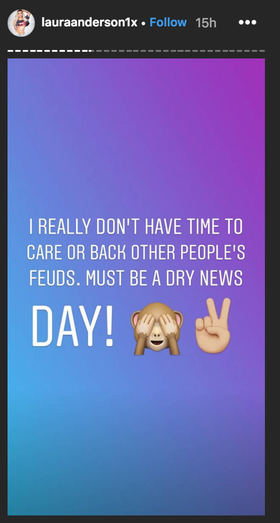Click the dark header bar between 15h and dots
The height and width of the screenshot is (523, 280).
pos(227,23)
